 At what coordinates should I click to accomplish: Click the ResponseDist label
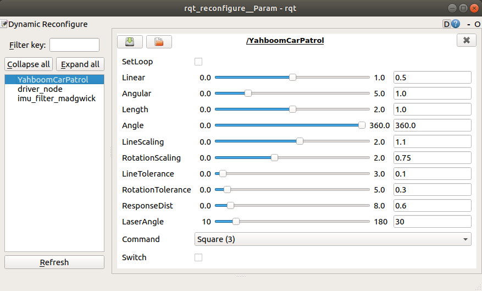147,206
